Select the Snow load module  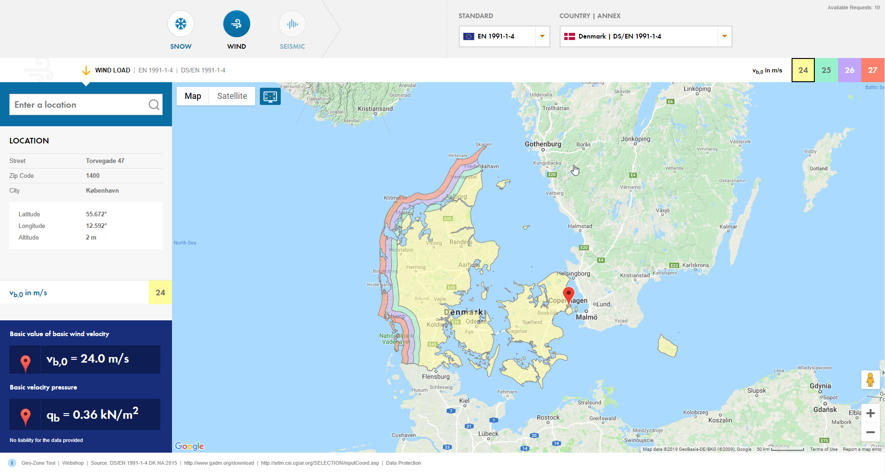[180, 23]
